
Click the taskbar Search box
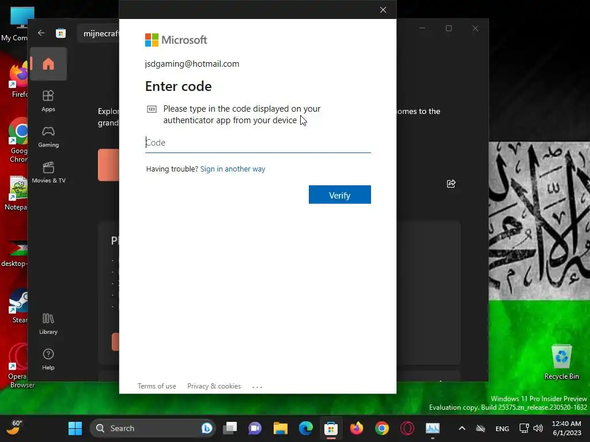pyautogui.click(x=152, y=428)
